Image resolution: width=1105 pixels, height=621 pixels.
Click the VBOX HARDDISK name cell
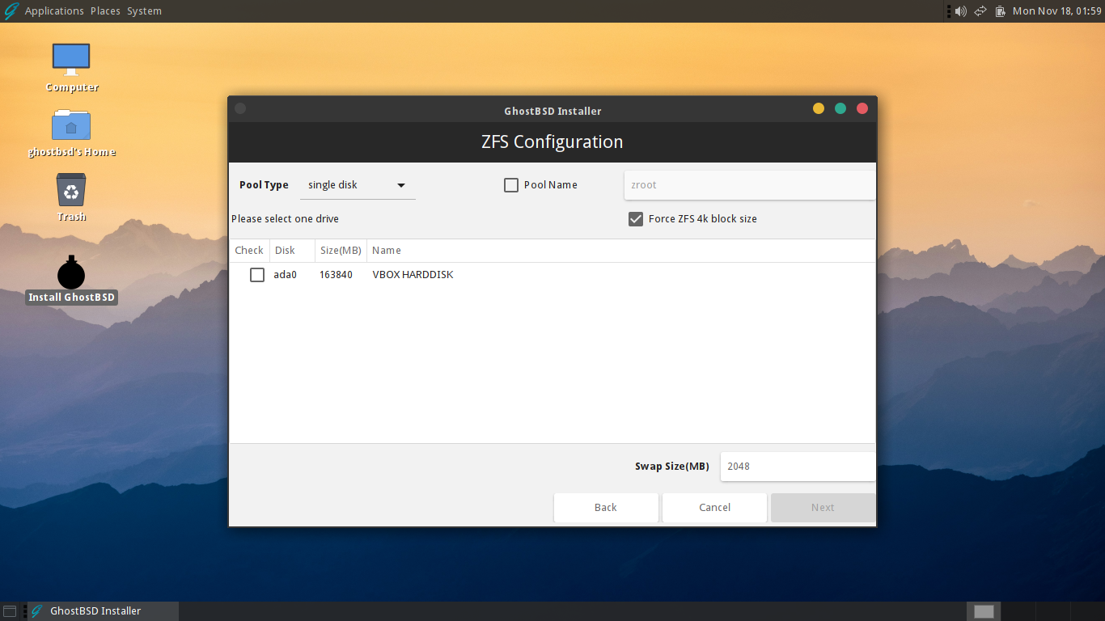tap(413, 275)
